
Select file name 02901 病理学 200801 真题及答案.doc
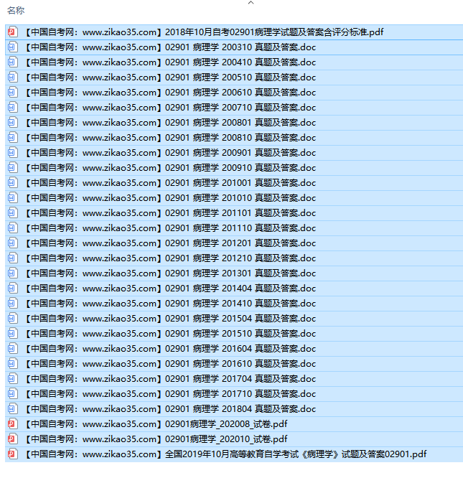pos(240,123)
